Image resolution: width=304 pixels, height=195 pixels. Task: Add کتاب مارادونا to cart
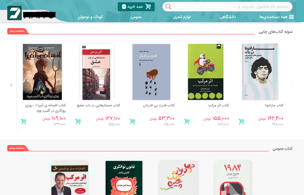coord(241,121)
